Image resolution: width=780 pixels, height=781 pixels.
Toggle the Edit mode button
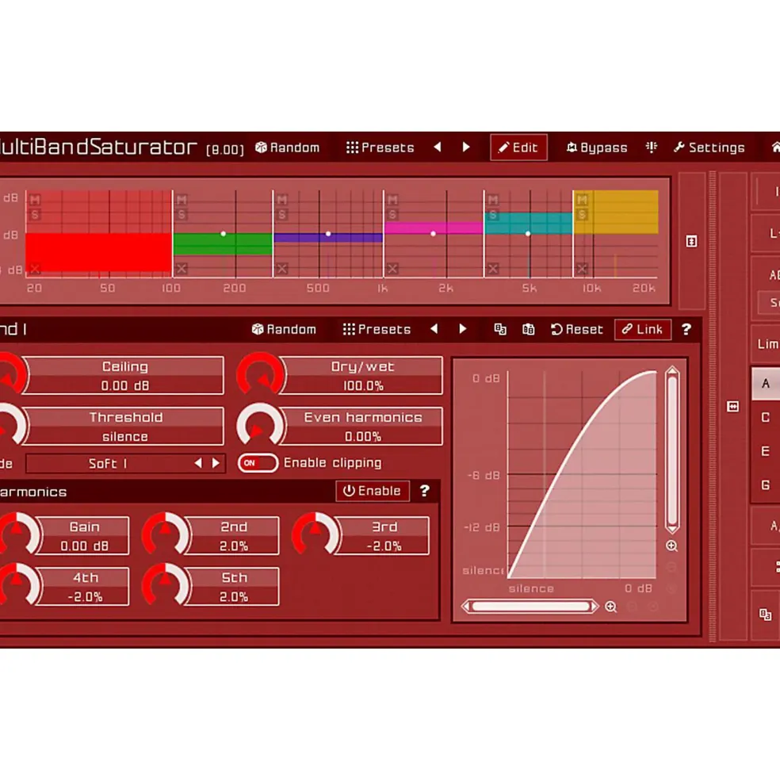click(x=518, y=147)
